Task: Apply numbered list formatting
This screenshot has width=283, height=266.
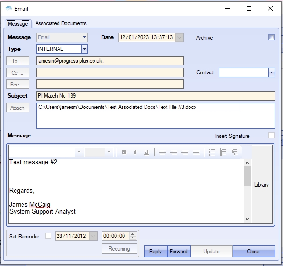Action: (223, 152)
